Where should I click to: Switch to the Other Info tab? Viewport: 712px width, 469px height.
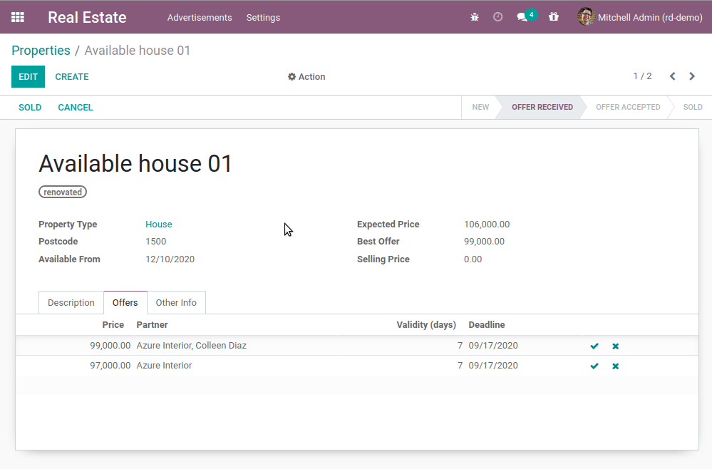(x=176, y=302)
